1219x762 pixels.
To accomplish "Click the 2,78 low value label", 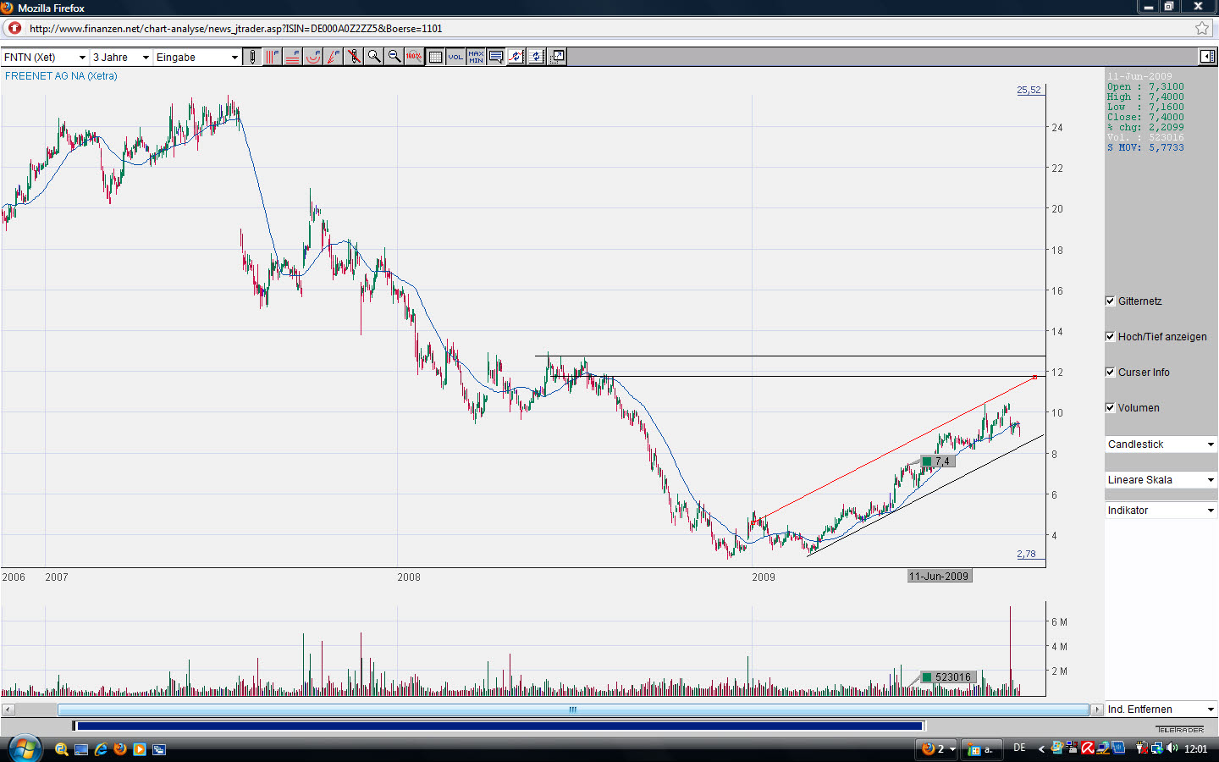I will 1026,554.
